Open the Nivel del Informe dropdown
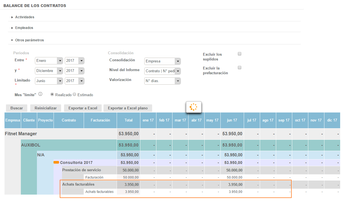The width and height of the screenshot is (352, 205). click(162, 71)
